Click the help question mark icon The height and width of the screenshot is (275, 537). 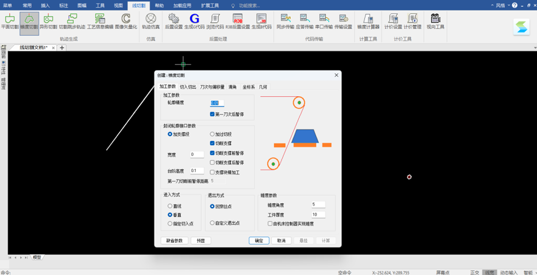click(515, 5)
